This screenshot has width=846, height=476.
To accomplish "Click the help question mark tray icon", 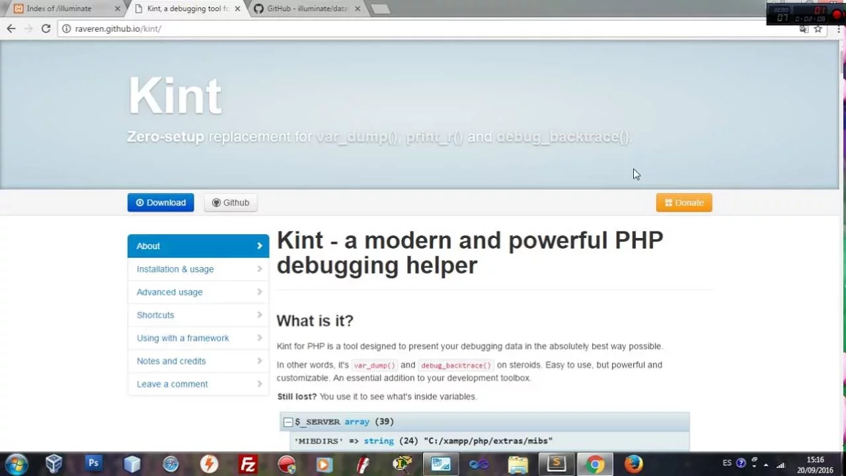I will 741,463.
